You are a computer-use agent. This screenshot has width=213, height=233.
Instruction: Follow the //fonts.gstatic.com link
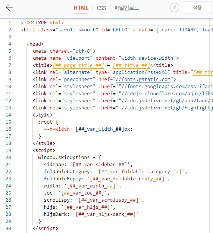pyautogui.click(x=143, y=80)
